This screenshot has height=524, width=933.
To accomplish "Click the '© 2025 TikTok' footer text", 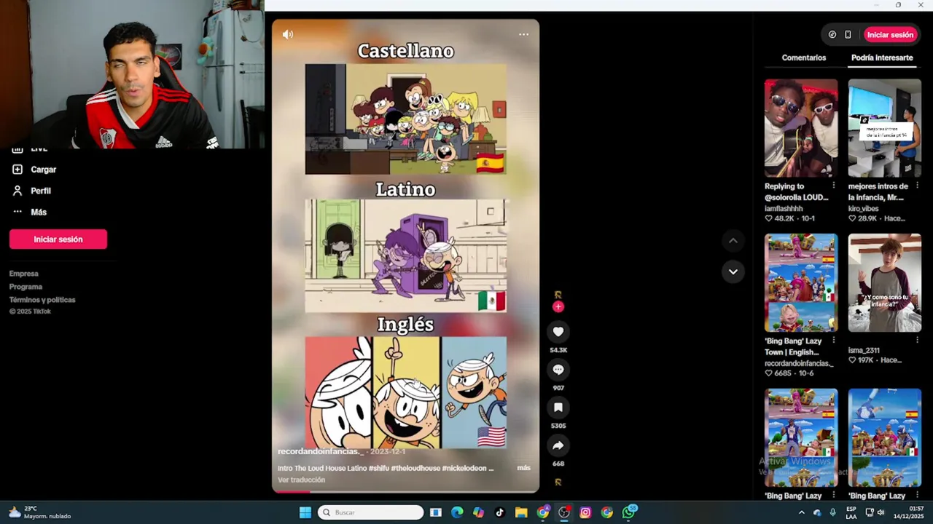I will tap(30, 311).
